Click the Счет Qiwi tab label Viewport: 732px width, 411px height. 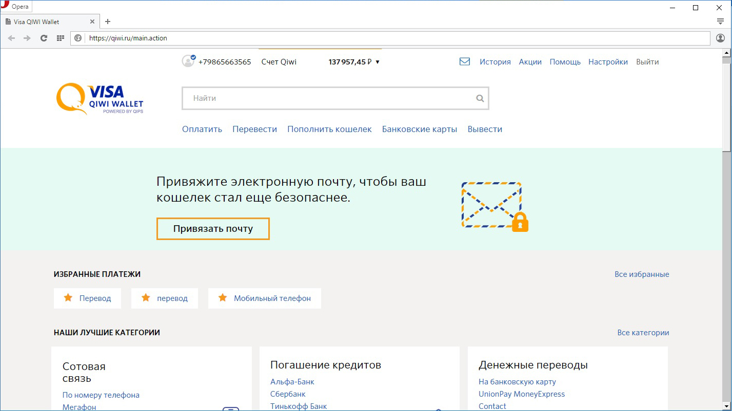(279, 62)
